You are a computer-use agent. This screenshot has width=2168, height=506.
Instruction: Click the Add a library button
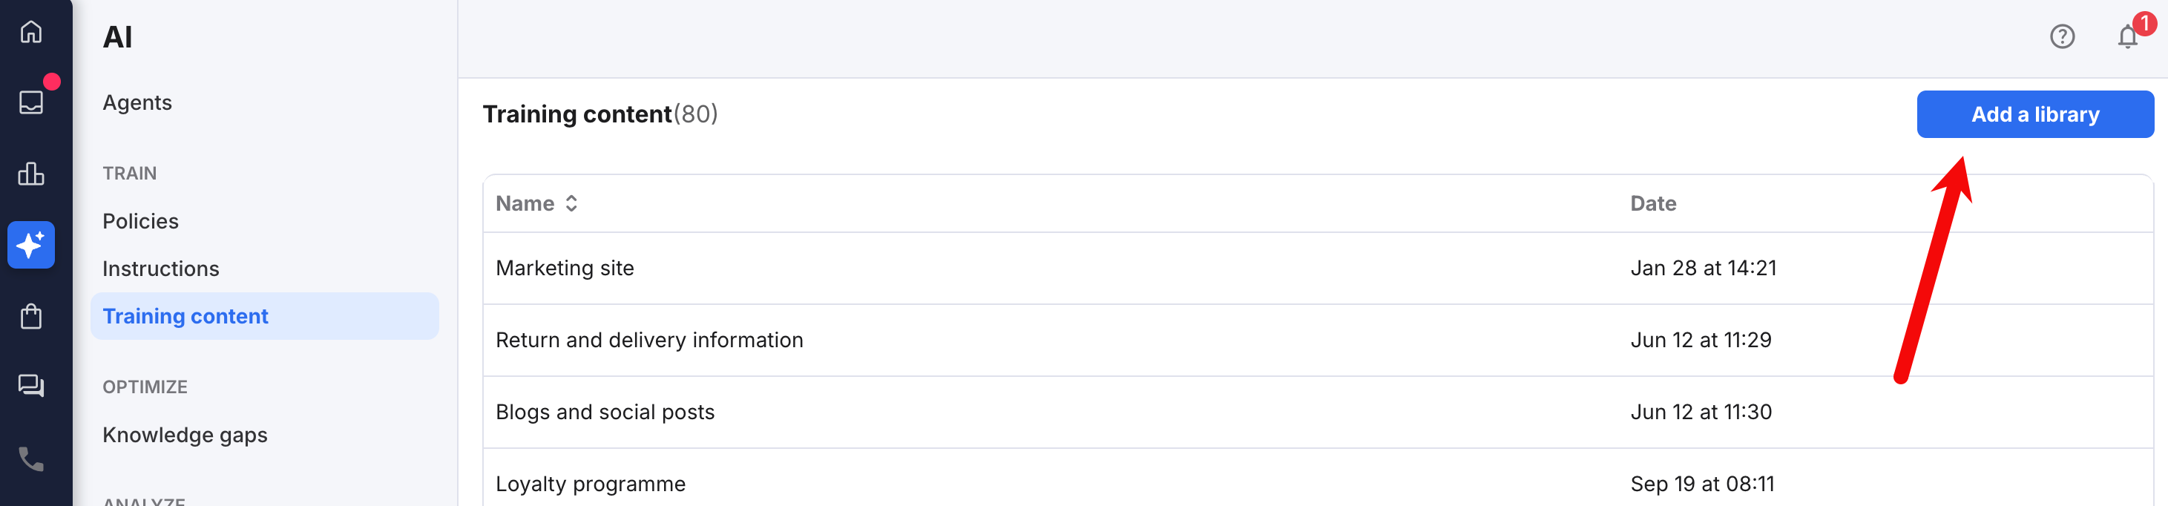coord(2035,114)
